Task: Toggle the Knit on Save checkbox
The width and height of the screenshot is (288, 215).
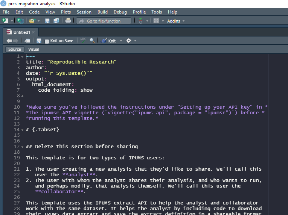Action: click(x=47, y=41)
